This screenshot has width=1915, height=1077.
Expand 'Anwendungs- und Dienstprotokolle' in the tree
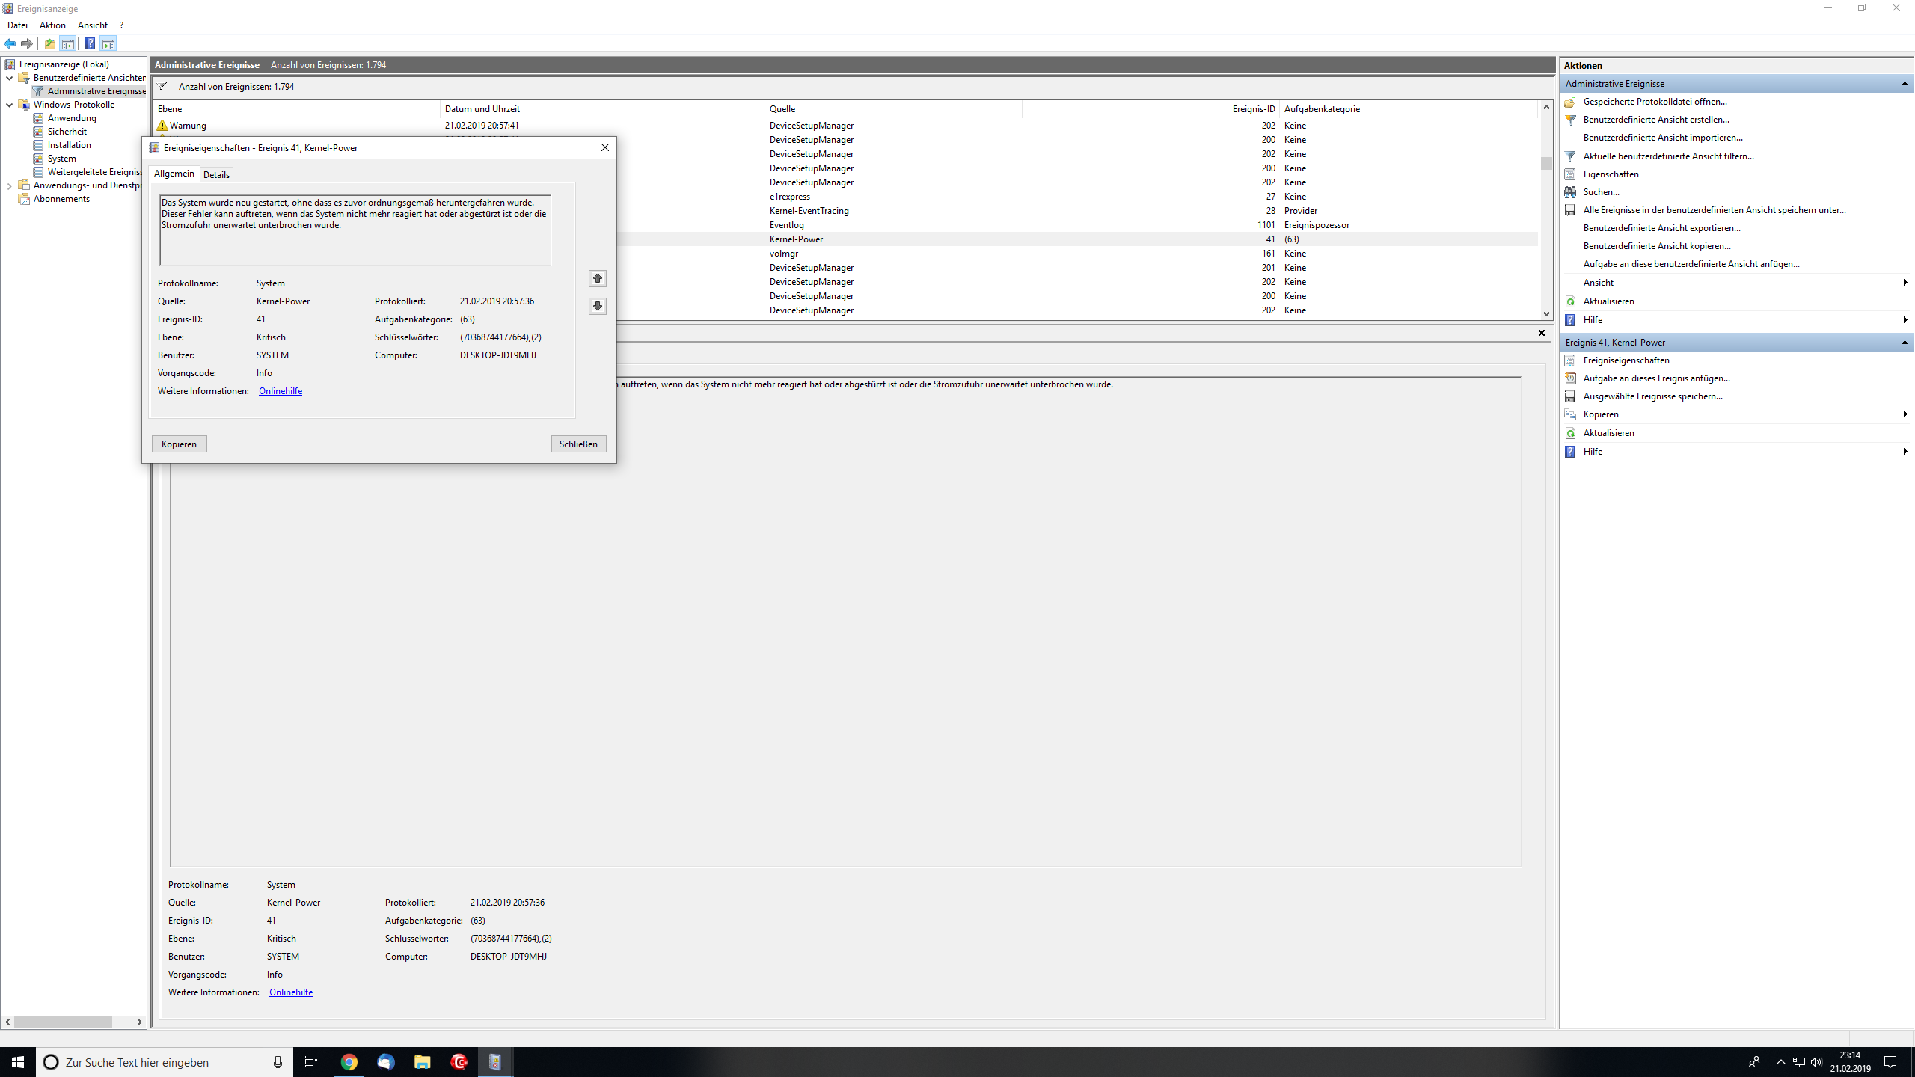click(9, 185)
